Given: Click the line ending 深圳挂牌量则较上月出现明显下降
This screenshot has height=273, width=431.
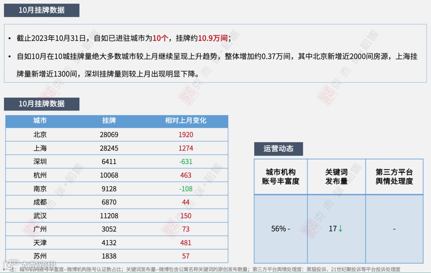Looking at the screenshot, I should click(108, 74).
